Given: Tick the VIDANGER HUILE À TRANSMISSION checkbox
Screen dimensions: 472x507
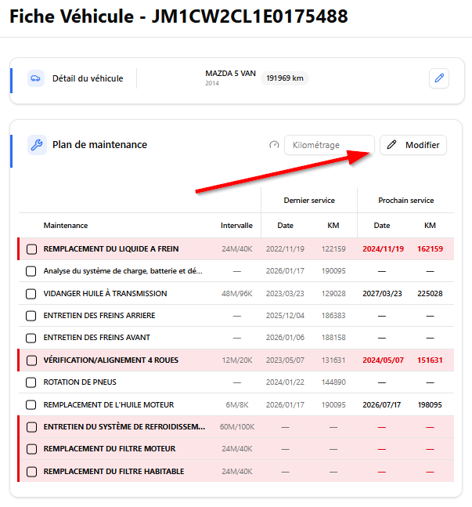Looking at the screenshot, I should click(x=31, y=294).
